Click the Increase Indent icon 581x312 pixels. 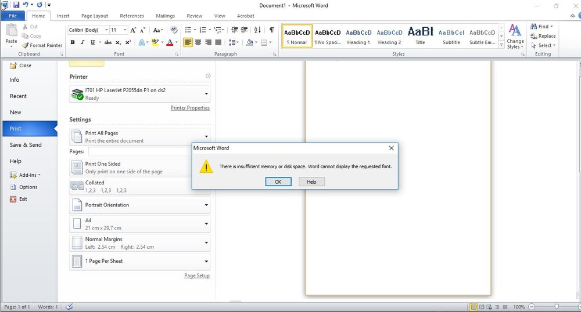point(244,30)
